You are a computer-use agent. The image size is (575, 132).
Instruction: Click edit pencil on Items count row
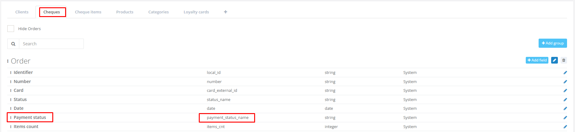[x=565, y=127]
